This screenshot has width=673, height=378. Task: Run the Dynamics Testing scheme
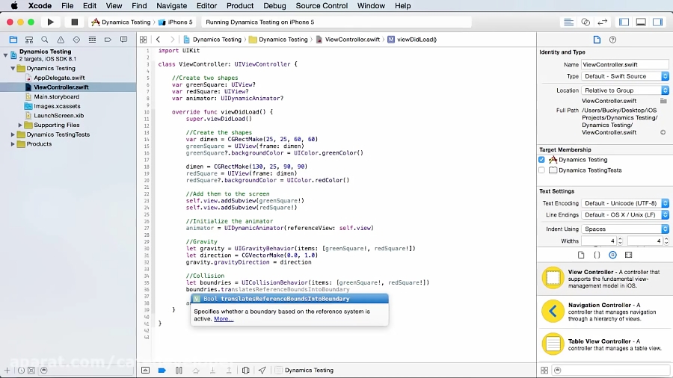tap(51, 22)
